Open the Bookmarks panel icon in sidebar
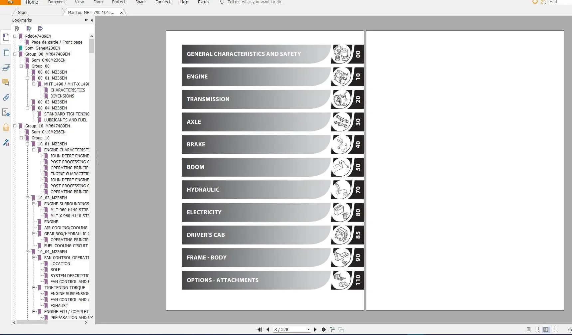The height and width of the screenshot is (335, 572). point(6,37)
